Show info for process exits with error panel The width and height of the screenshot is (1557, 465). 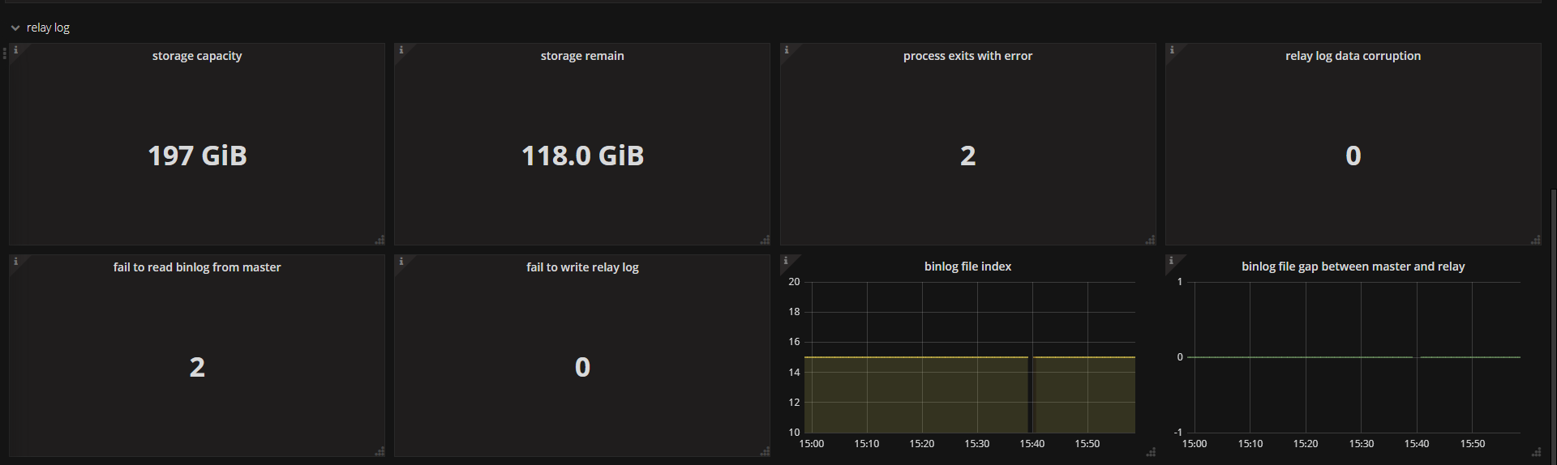(x=786, y=50)
